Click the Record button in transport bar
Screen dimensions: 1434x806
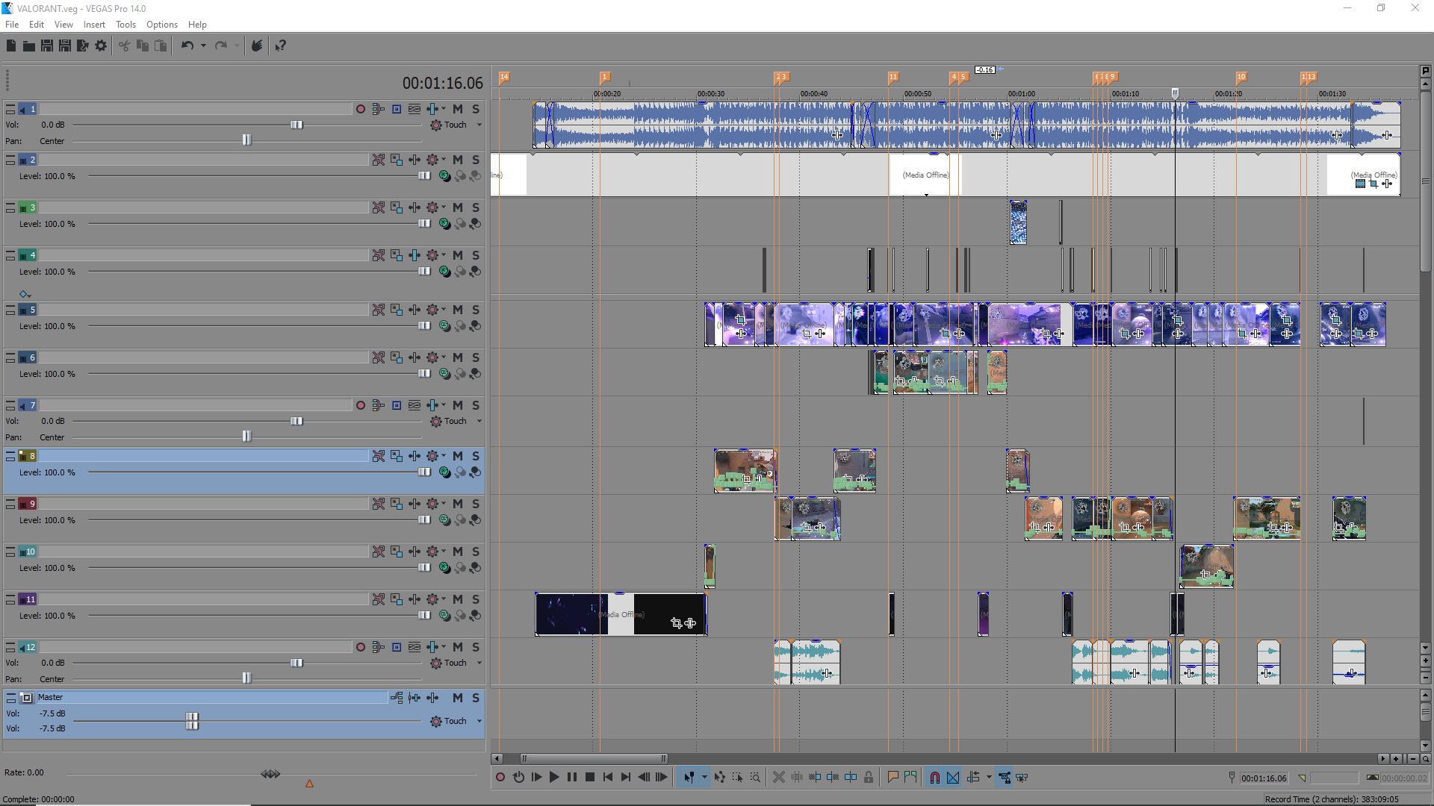click(x=500, y=778)
